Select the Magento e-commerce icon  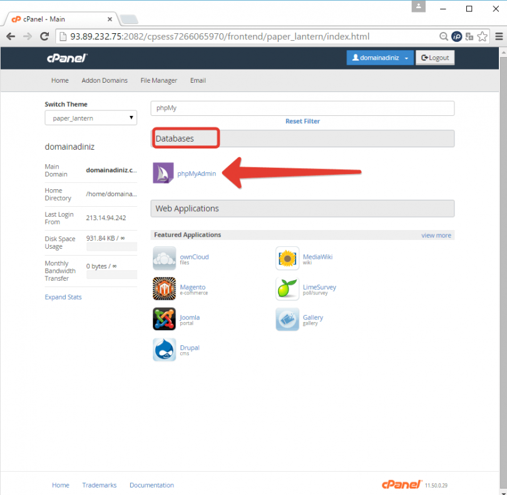pos(164,289)
